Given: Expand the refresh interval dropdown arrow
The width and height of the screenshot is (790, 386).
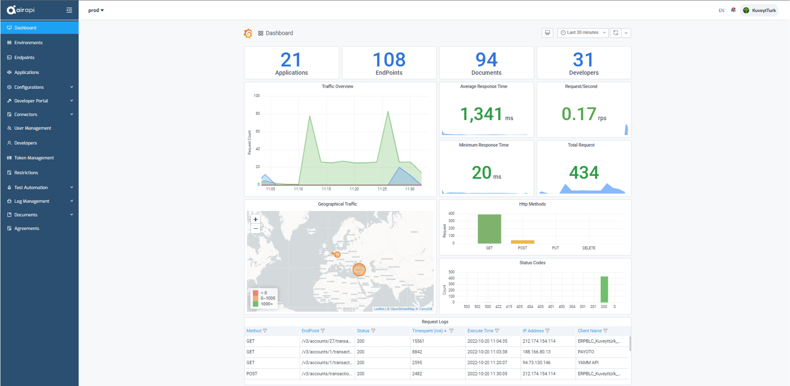Looking at the screenshot, I should pos(626,33).
